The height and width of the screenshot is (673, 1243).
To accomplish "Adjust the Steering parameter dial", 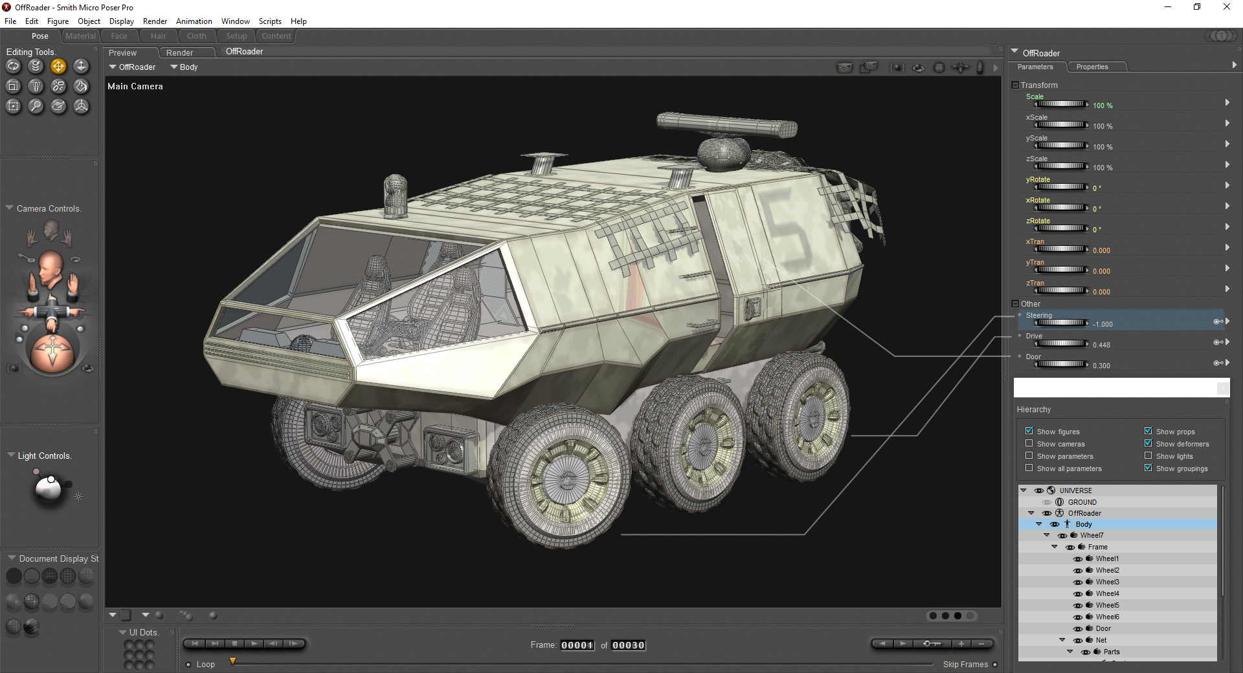I will pyautogui.click(x=1062, y=323).
